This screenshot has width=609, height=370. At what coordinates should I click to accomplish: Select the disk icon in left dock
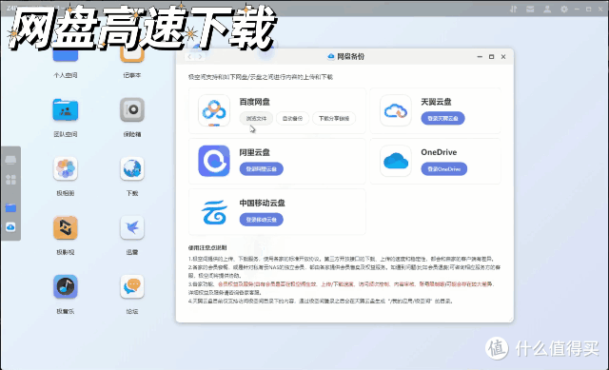[10, 160]
